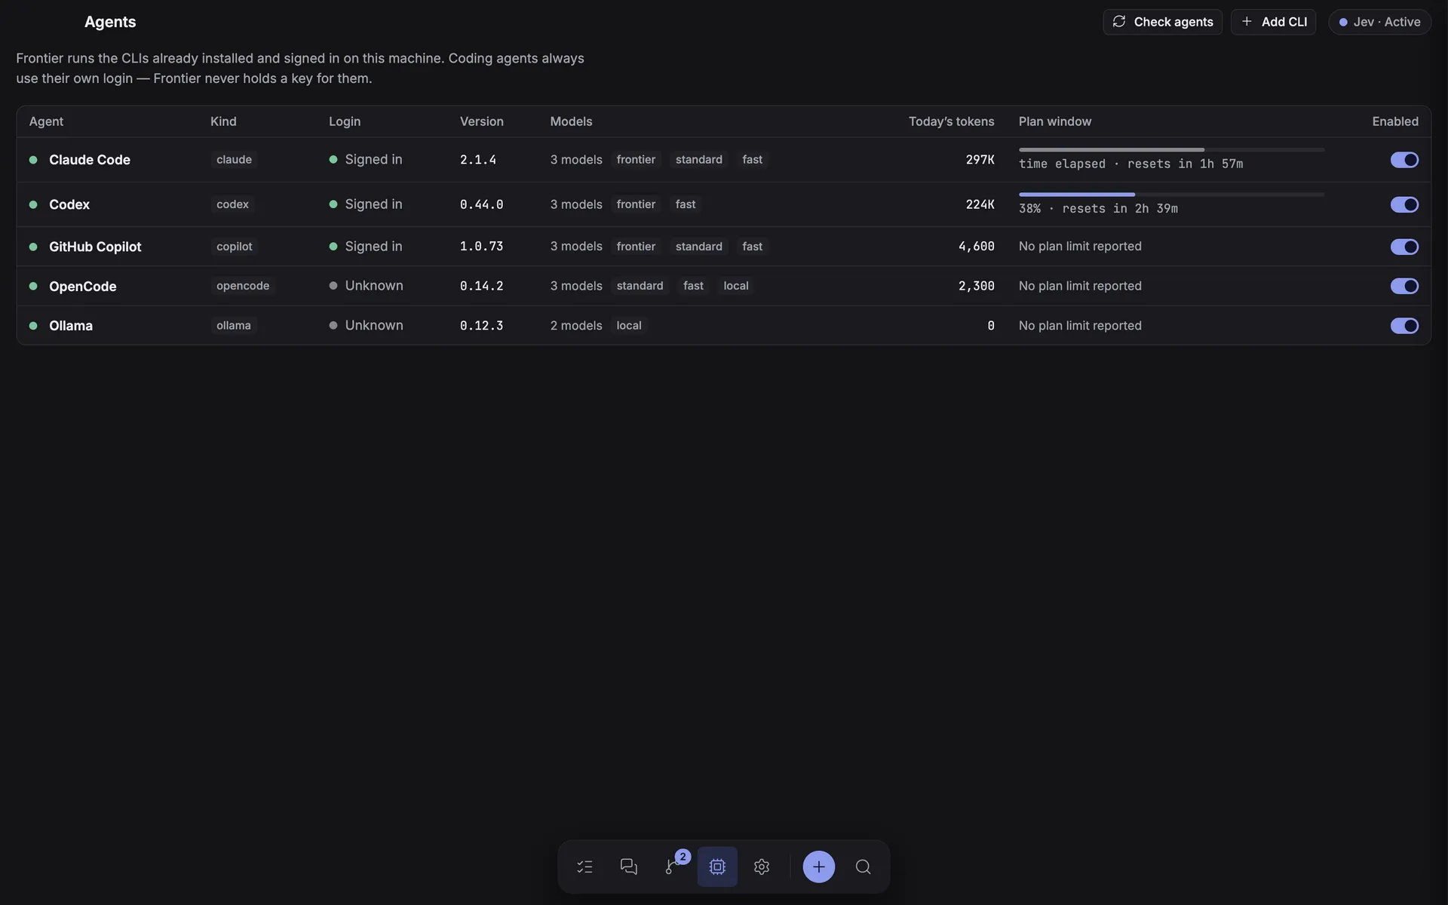
Task: Turn off the Ollama enabled switch
Action: 1404,326
